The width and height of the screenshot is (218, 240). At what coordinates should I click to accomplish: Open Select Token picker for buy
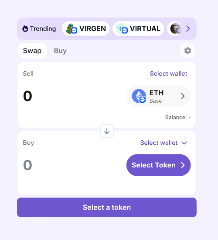click(158, 165)
